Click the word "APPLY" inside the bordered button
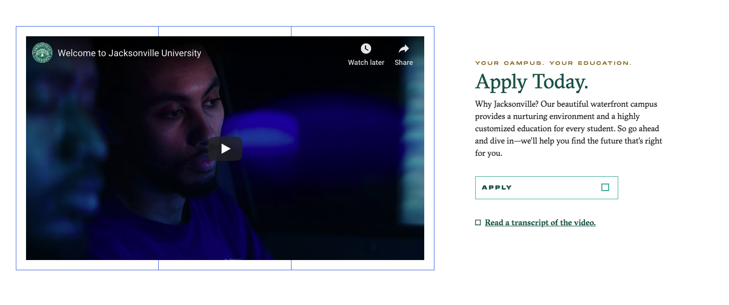Screen dimensions: 729x305 pos(497,187)
